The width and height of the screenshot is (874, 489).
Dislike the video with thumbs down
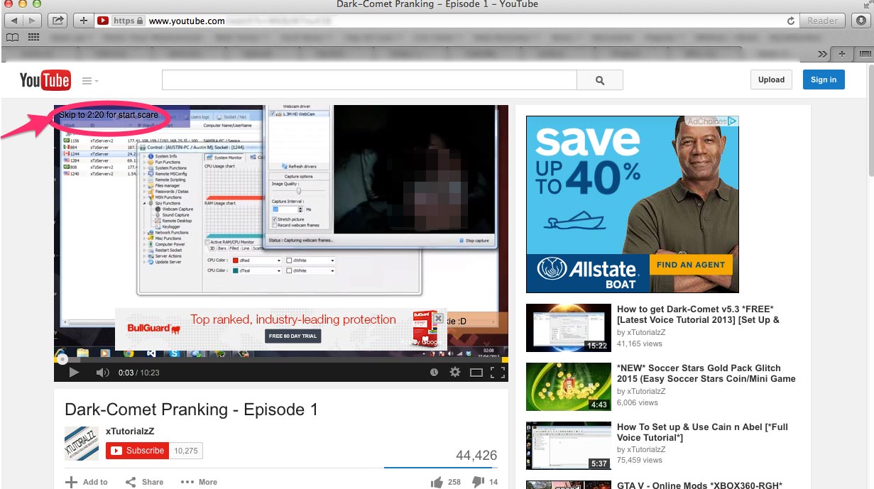tap(478, 482)
